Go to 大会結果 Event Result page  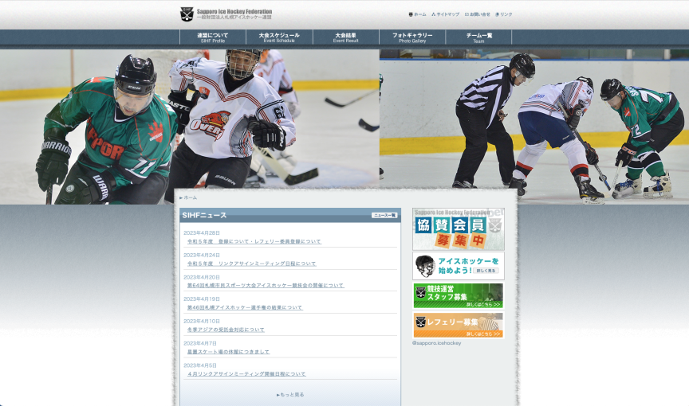345,37
